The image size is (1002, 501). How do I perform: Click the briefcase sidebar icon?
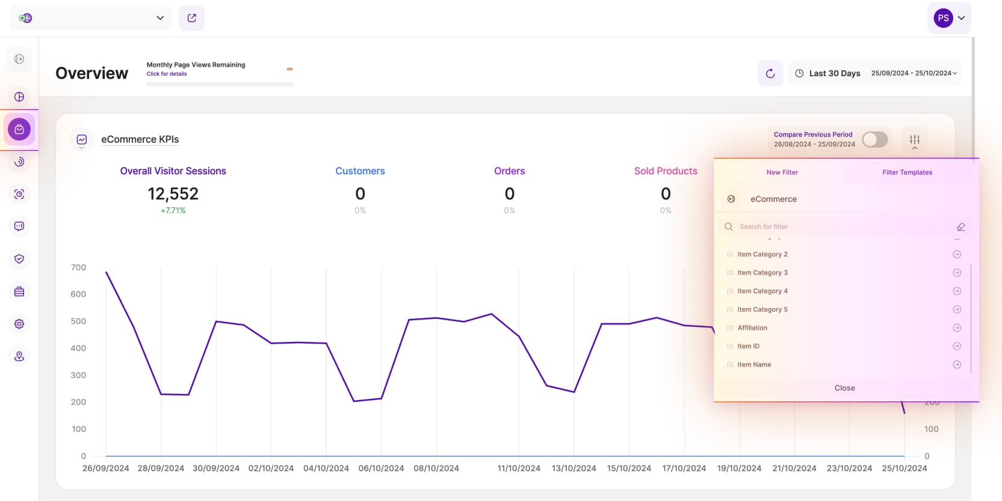coord(19,291)
